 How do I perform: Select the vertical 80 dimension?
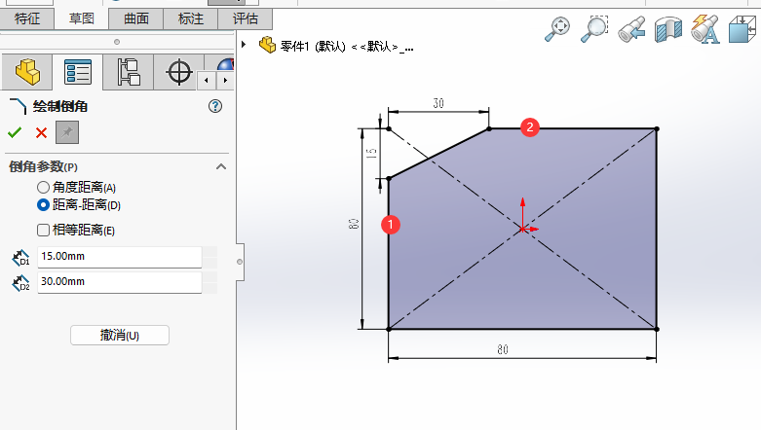coord(354,224)
